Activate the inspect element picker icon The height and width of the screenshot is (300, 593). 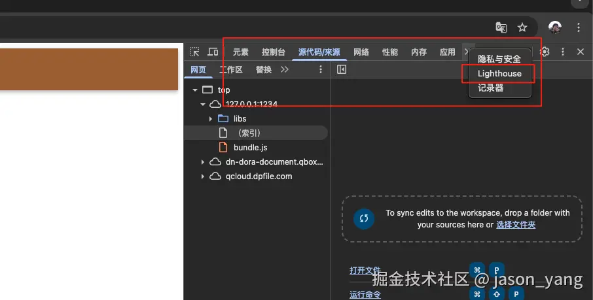click(194, 52)
